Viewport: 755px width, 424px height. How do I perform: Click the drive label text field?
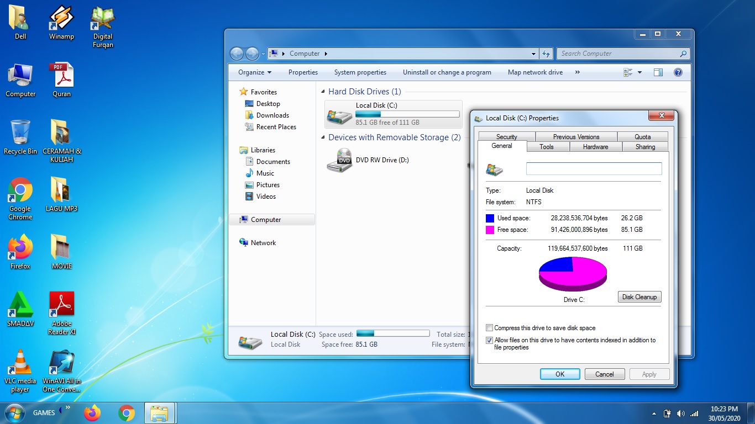coord(594,169)
